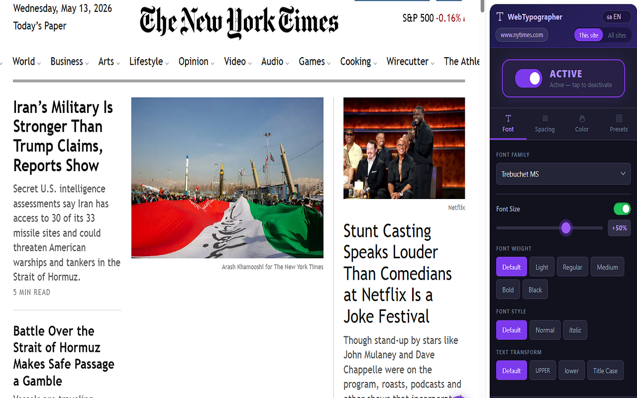The image size is (637, 398).
Task: Switch to the Font tab
Action: pos(508,123)
